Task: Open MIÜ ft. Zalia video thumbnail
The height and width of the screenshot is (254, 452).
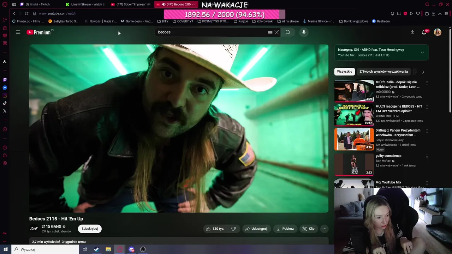Action: 354,91
